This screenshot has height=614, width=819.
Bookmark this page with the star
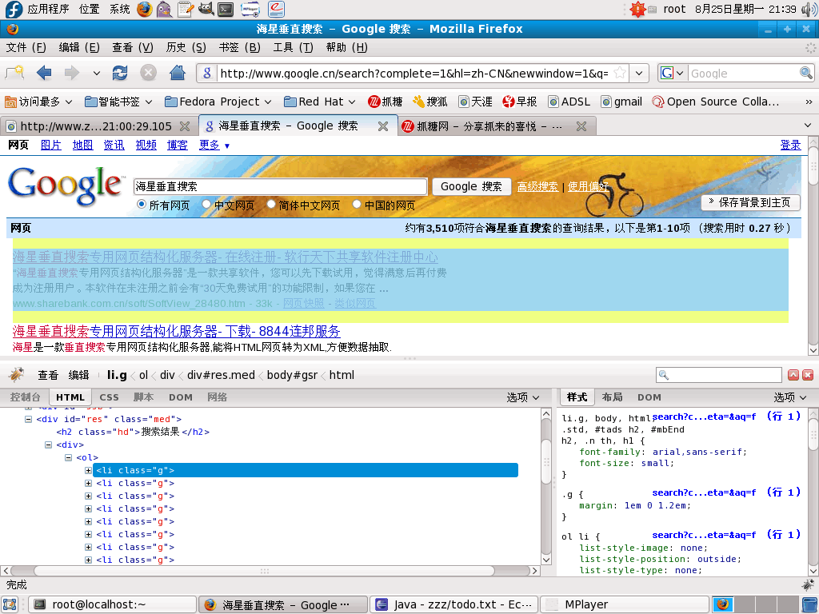(620, 73)
